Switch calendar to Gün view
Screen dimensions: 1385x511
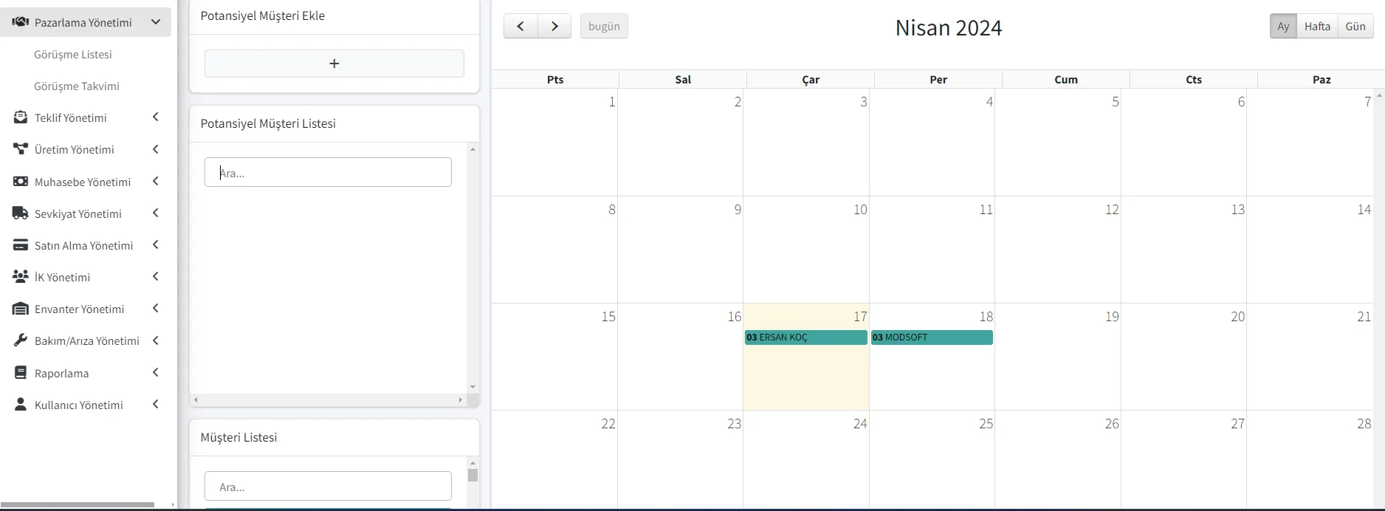[x=1355, y=27]
